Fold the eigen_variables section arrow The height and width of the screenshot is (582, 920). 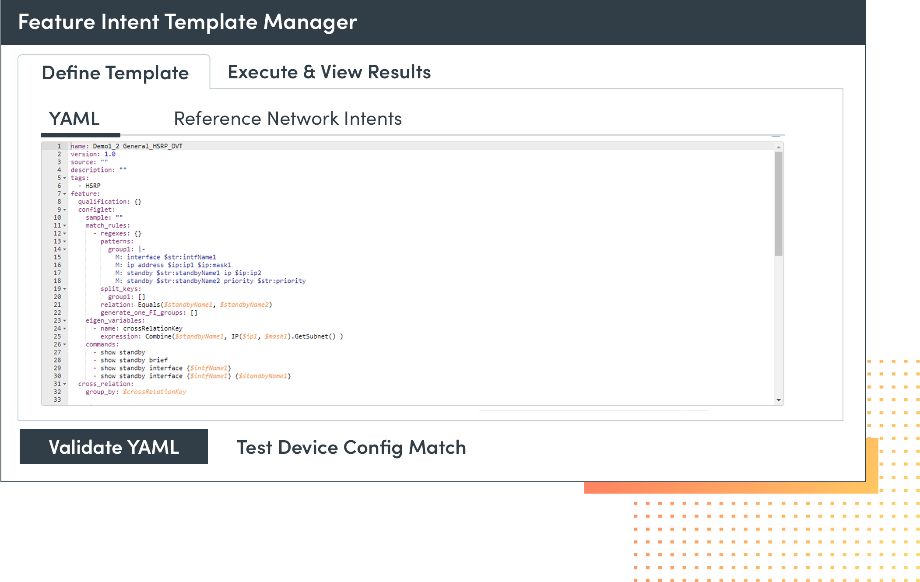(x=65, y=321)
